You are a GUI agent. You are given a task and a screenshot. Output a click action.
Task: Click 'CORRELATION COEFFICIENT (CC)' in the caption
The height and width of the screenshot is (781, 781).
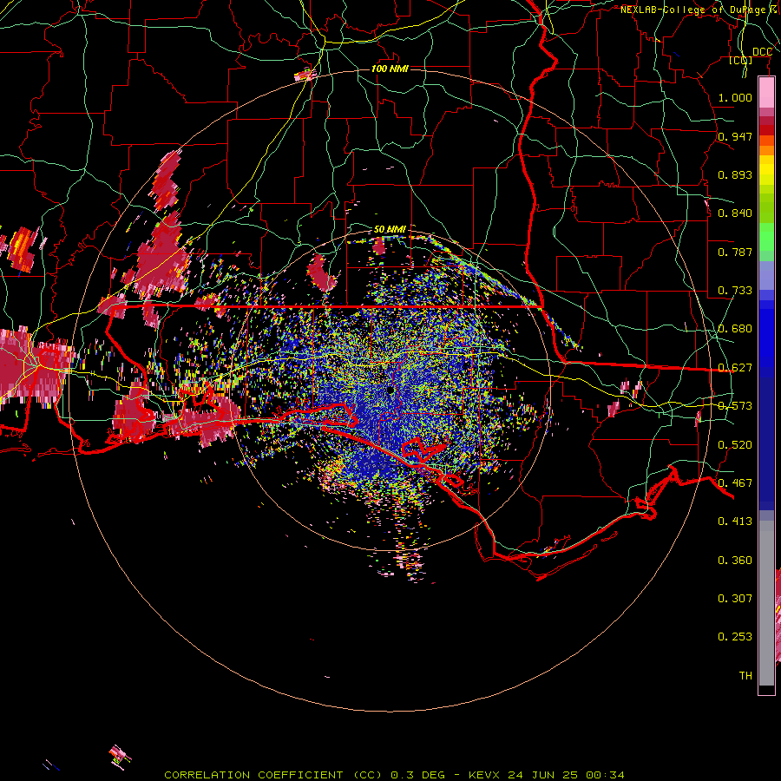(272, 775)
